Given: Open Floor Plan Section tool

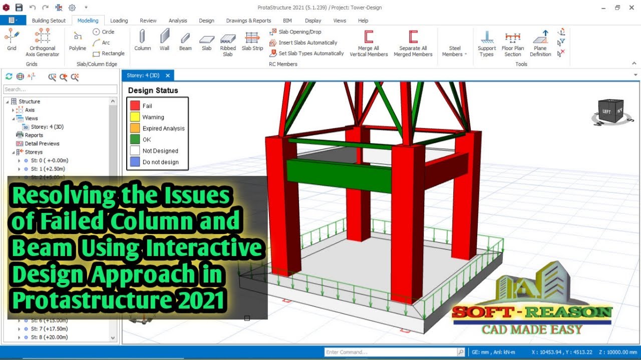Looking at the screenshot, I should (x=512, y=43).
